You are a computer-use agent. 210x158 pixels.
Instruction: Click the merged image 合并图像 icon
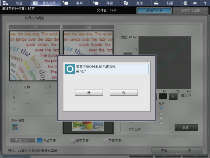15,127
